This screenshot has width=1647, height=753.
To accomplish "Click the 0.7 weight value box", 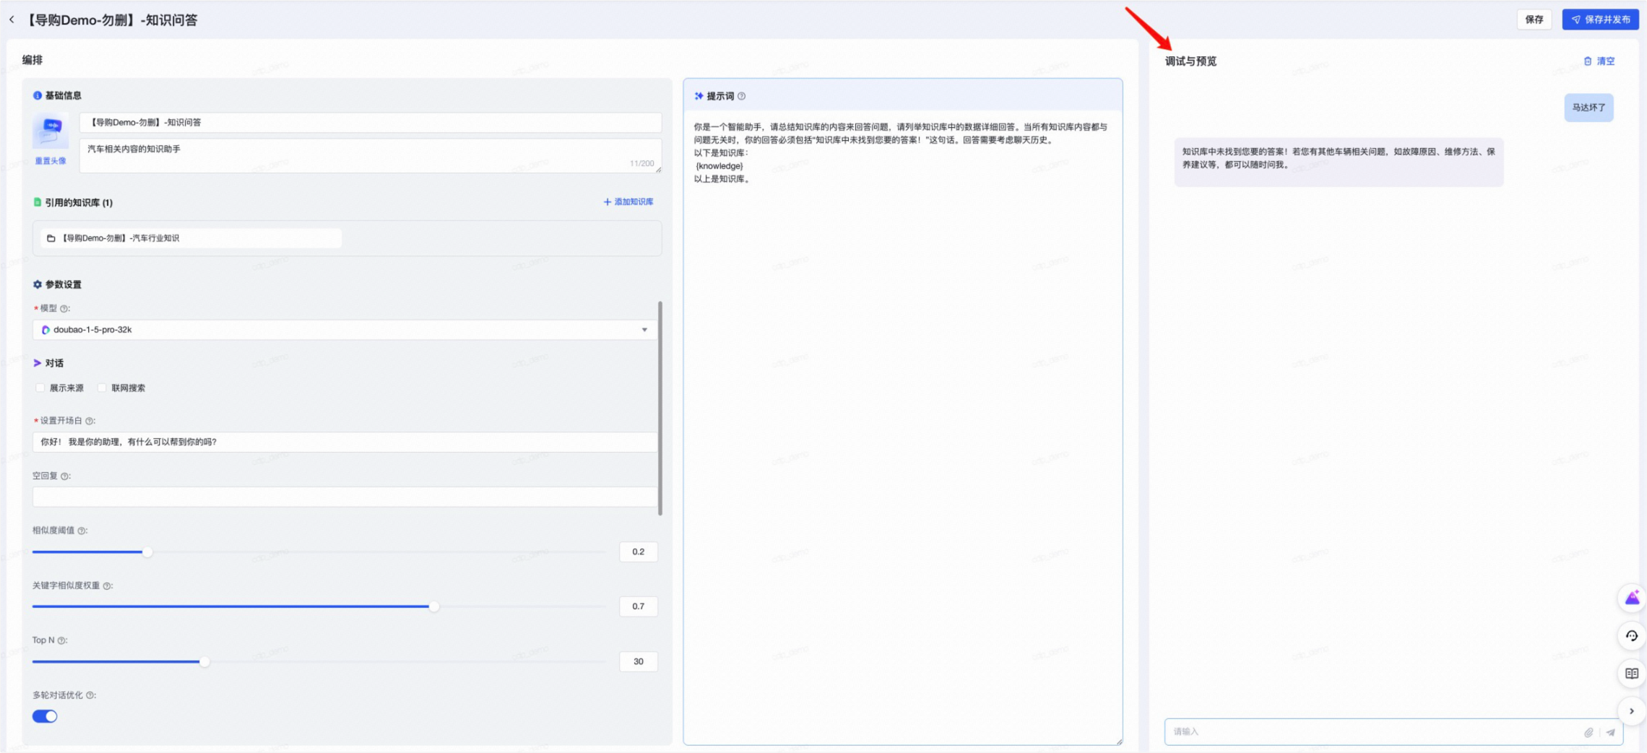I will point(639,606).
